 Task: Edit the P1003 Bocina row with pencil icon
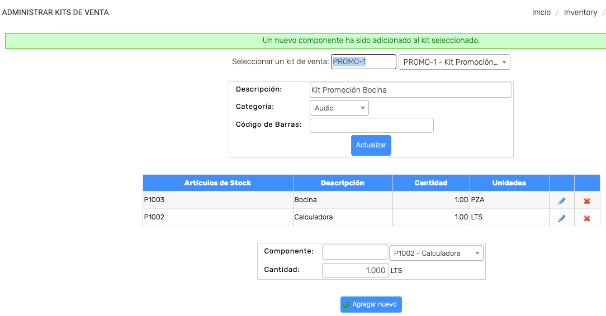[561, 200]
